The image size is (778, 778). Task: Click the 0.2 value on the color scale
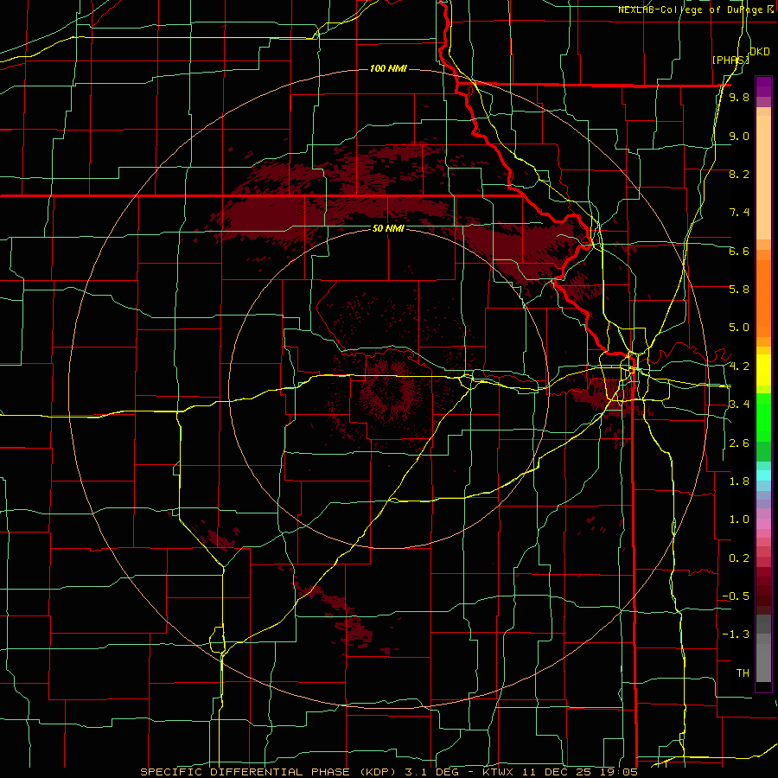pos(739,558)
